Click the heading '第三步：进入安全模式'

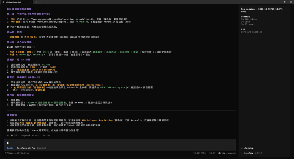(x=19, y=42)
